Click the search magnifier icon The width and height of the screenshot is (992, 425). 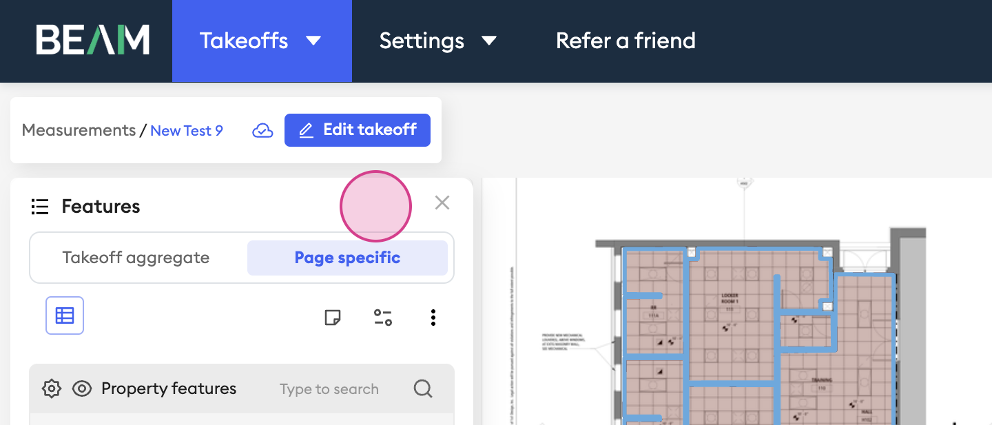(423, 388)
